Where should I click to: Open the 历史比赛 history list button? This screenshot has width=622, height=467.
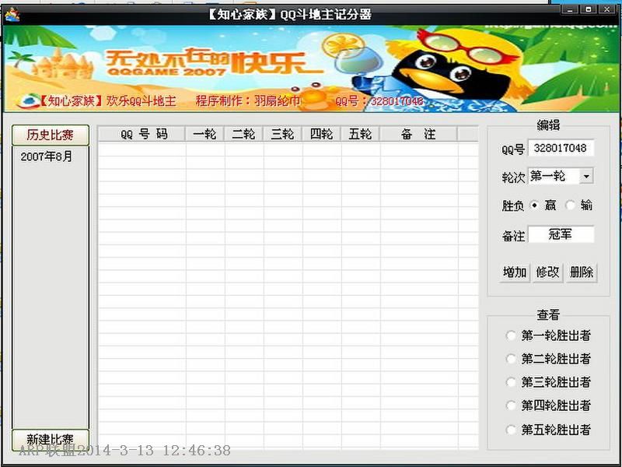click(51, 135)
